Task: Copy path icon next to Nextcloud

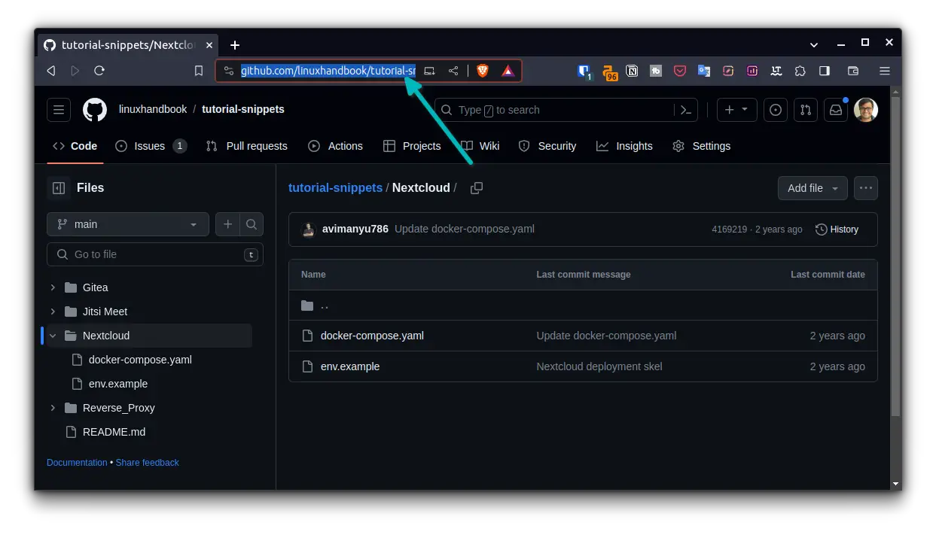Action: [477, 188]
